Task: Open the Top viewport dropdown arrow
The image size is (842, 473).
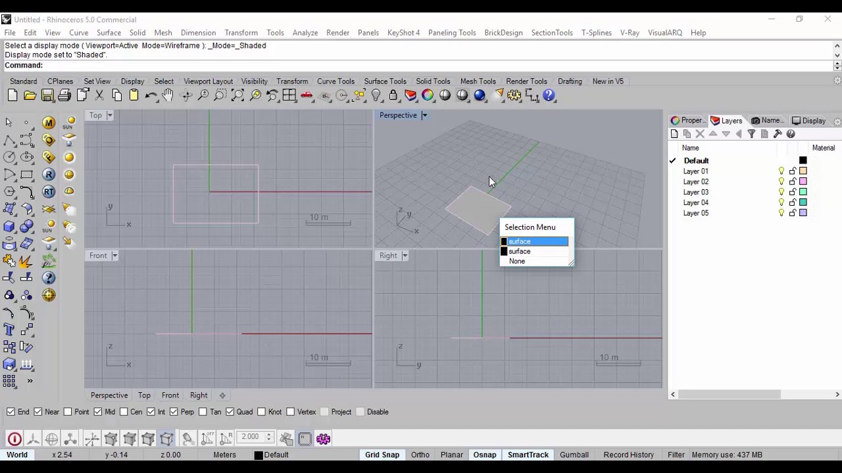Action: (x=110, y=116)
